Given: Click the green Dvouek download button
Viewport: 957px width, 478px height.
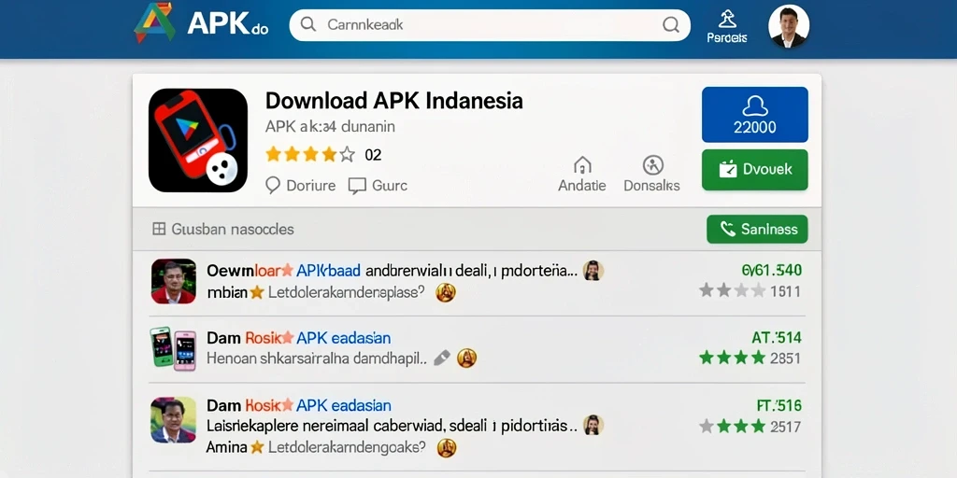Looking at the screenshot, I should (x=755, y=170).
